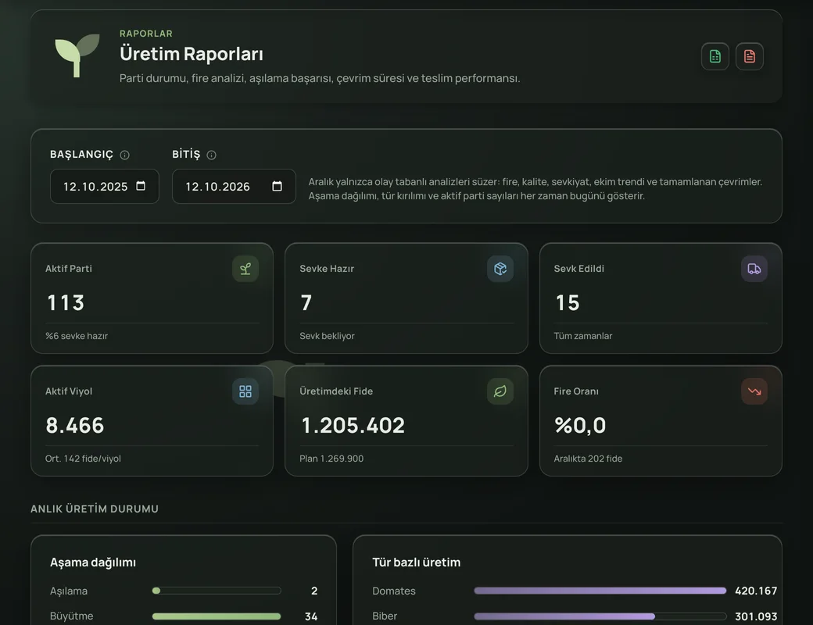Click the Büyütme count 34

pyautogui.click(x=311, y=616)
